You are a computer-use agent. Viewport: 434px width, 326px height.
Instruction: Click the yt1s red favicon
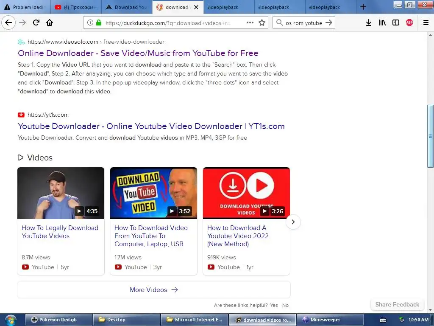(21, 115)
